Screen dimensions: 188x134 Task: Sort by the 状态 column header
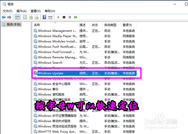(x=96, y=25)
